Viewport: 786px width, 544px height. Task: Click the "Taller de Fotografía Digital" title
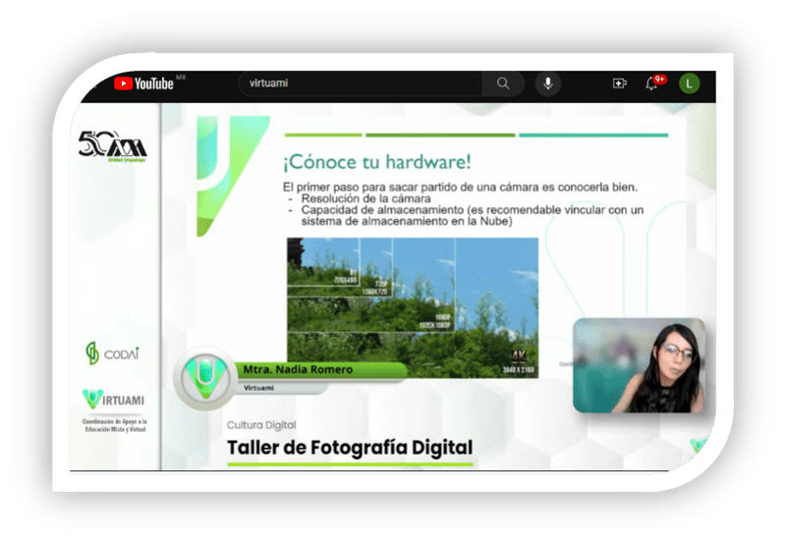coord(349,448)
